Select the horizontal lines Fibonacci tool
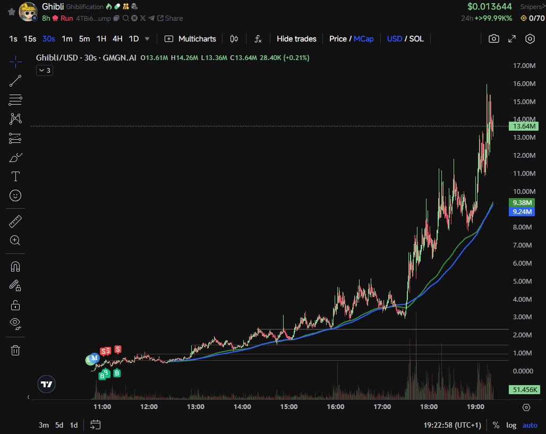The width and height of the screenshot is (546, 434). (15, 100)
